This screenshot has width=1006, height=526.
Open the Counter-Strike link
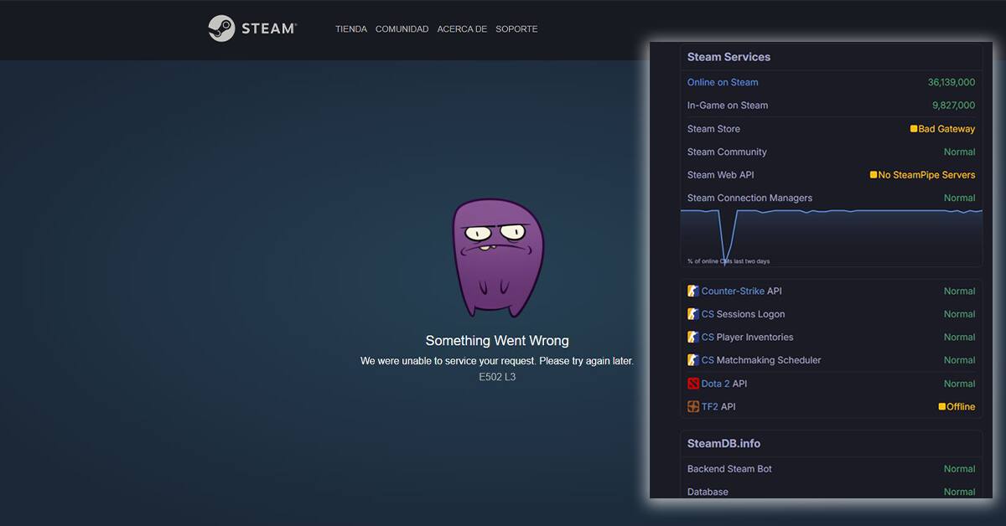pyautogui.click(x=733, y=291)
